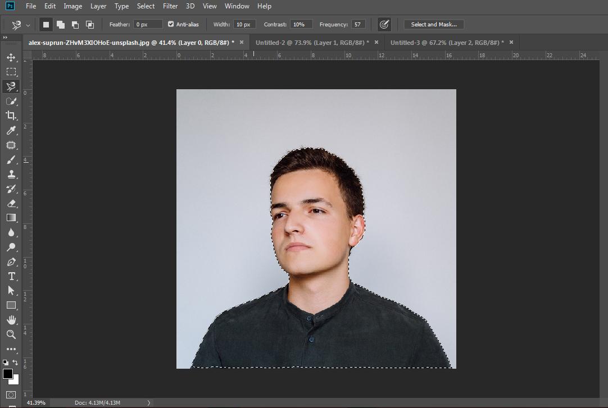Expand the collapsed panel dock
This screenshot has height=408, width=608.
click(x=6, y=38)
